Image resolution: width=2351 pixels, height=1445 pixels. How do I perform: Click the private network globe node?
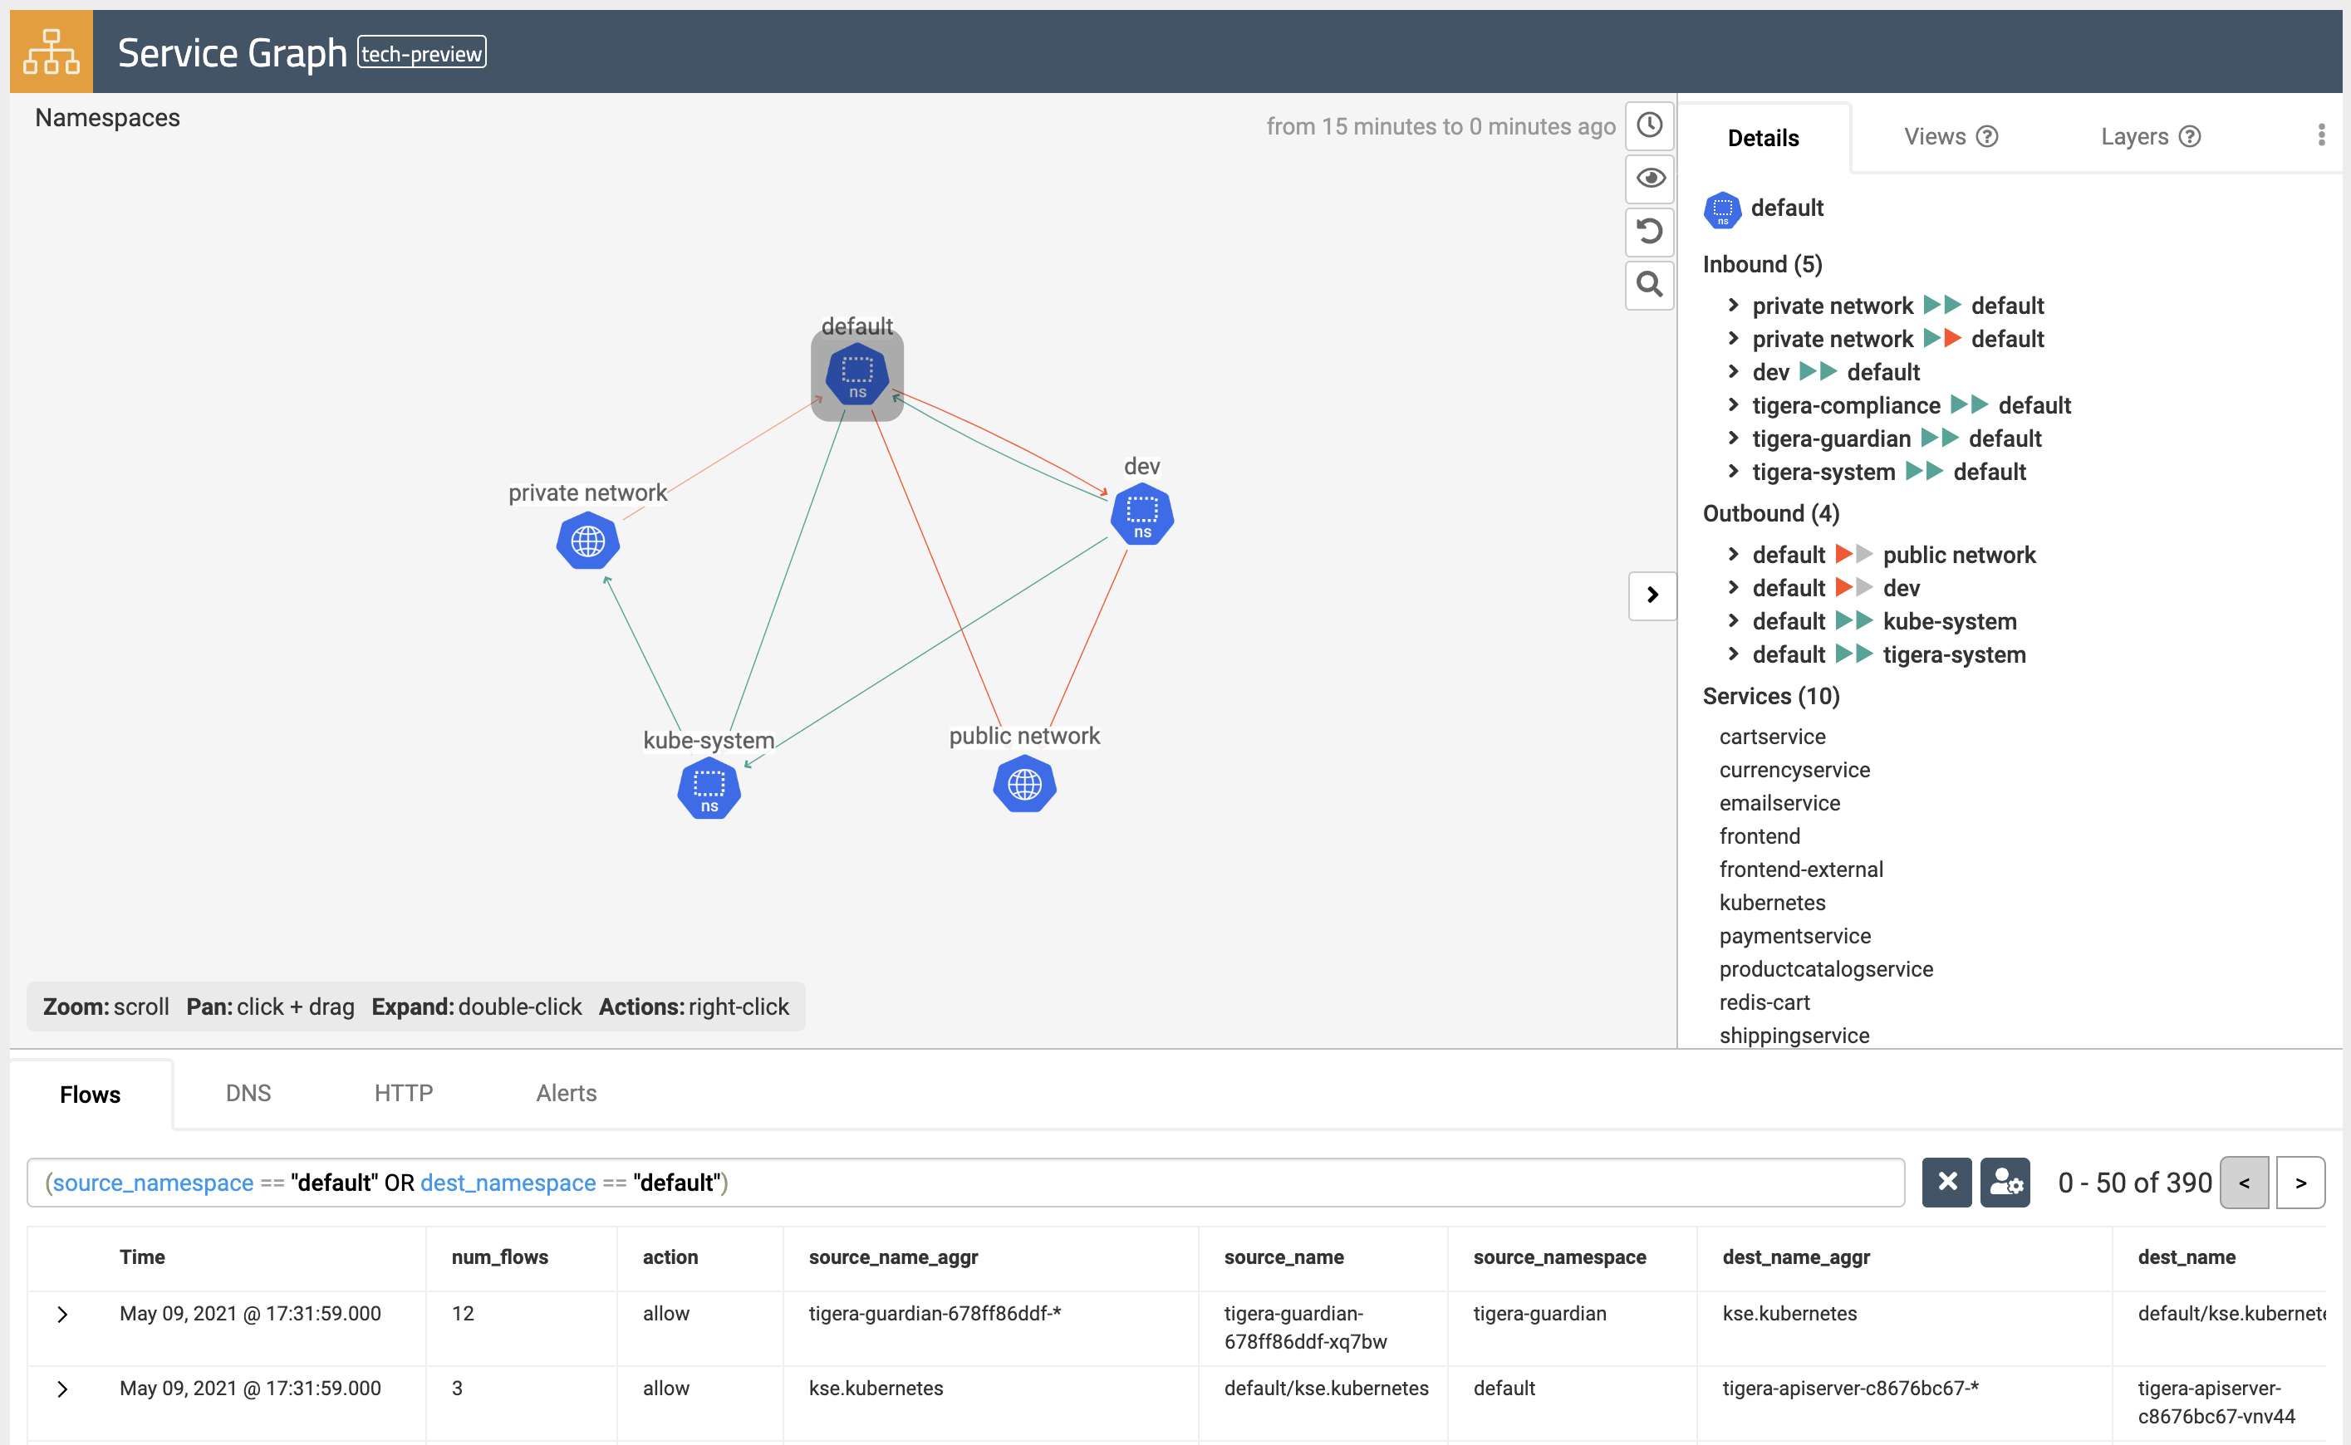point(587,541)
